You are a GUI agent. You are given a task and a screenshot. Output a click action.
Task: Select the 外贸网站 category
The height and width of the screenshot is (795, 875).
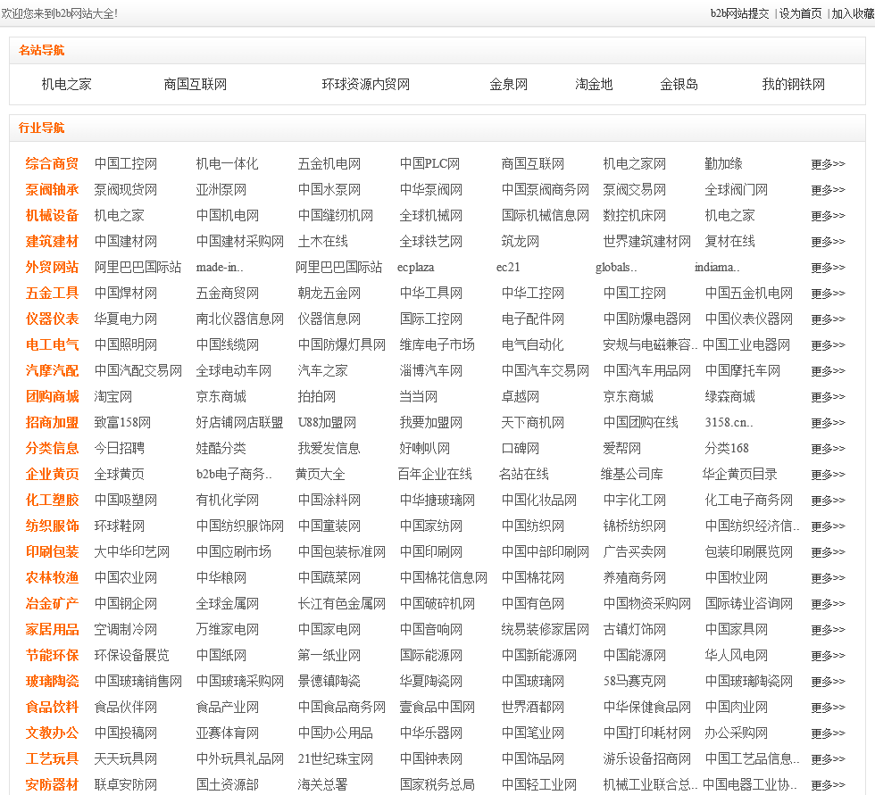[x=52, y=267]
